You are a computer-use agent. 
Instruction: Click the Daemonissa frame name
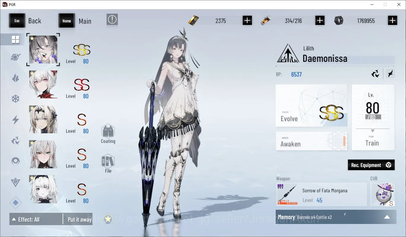tap(325, 58)
